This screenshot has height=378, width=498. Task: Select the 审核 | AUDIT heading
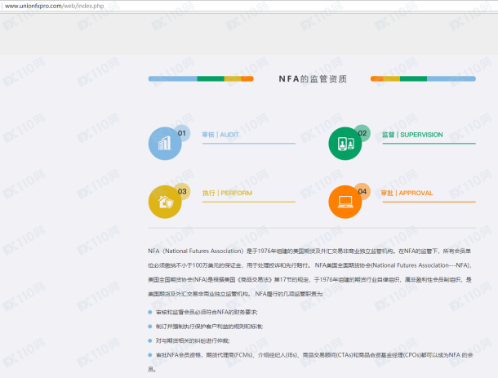click(220, 135)
